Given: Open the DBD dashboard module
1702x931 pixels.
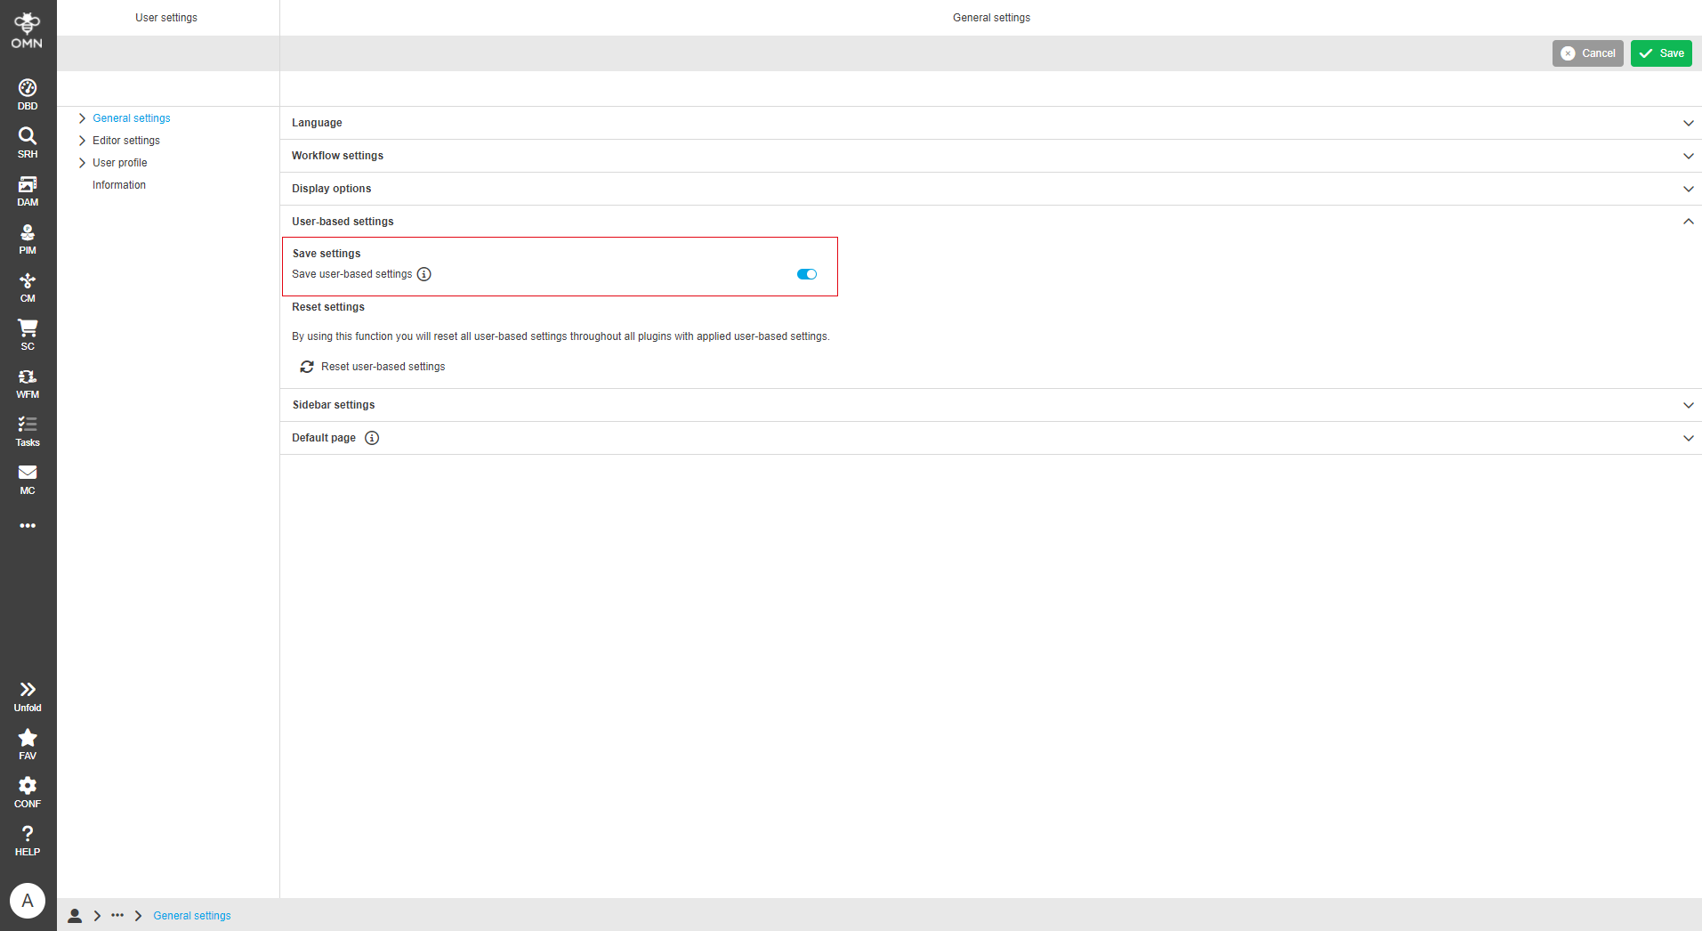Looking at the screenshot, I should tap(27, 92).
